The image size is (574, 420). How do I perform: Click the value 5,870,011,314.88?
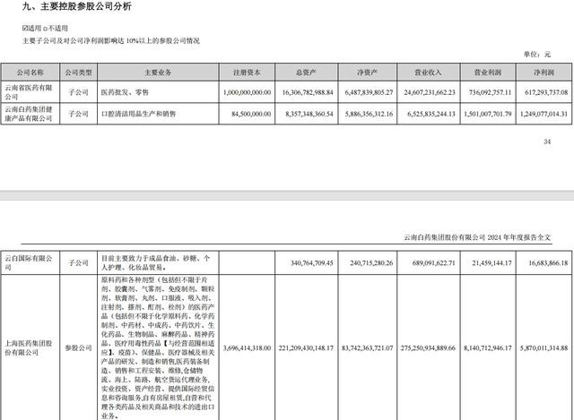(x=544, y=348)
